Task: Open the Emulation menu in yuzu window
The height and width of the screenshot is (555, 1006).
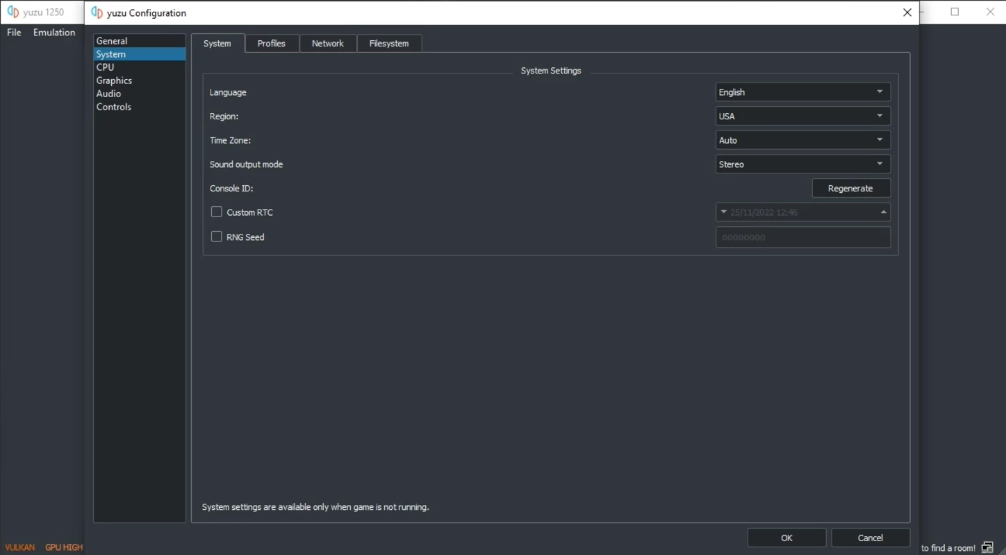Action: [x=54, y=33]
